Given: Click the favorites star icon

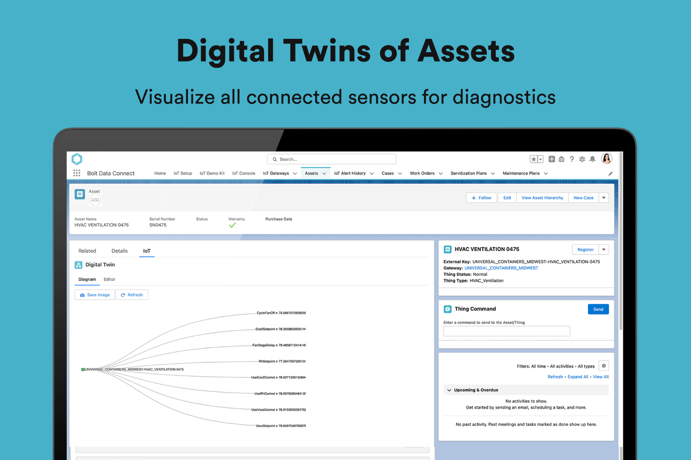Looking at the screenshot, I should [533, 159].
